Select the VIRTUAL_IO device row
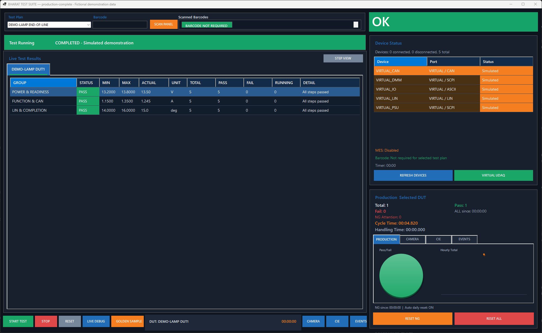Screen dimensions: 542x333 pos(453,89)
